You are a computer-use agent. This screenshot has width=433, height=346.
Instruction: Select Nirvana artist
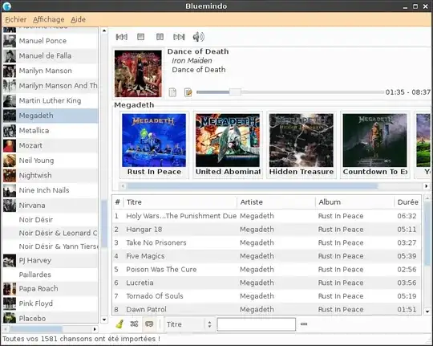coord(51,206)
